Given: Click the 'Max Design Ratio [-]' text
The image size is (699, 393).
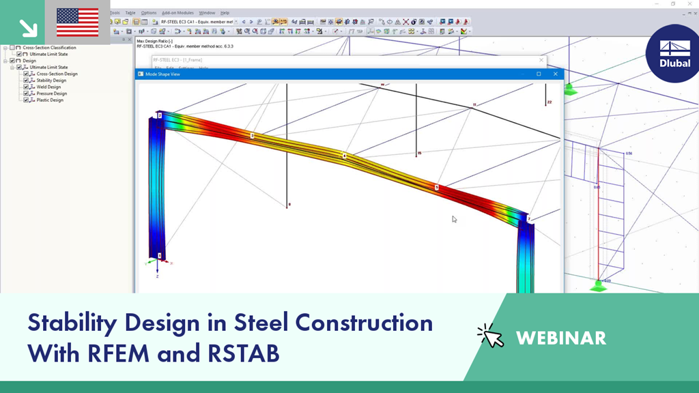Looking at the screenshot, I should pyautogui.click(x=155, y=41).
